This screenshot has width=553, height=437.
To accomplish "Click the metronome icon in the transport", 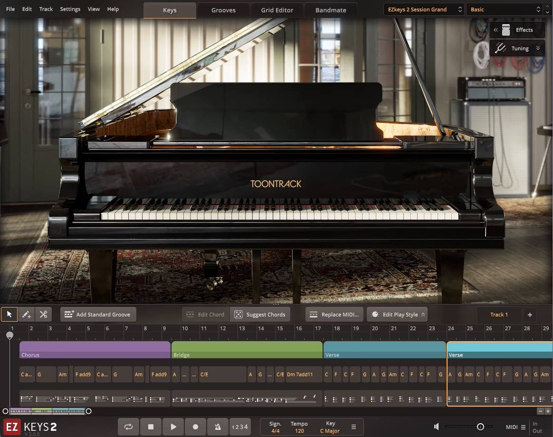I will [x=218, y=427].
